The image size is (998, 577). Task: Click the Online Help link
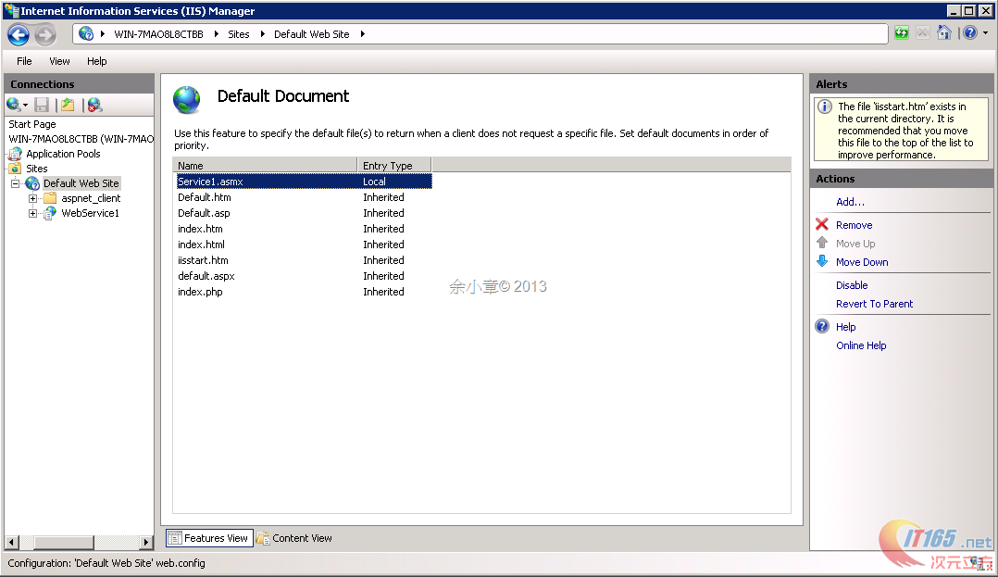(861, 345)
